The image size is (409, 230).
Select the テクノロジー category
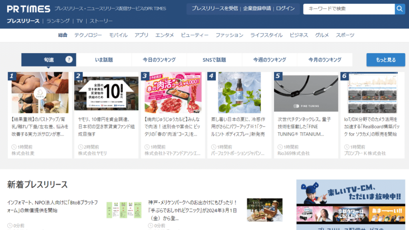88,35
